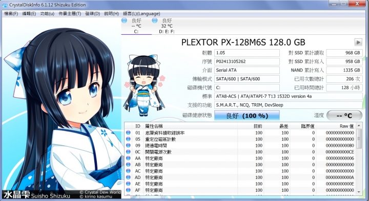Click scroll up arrow of attribute list
The image size is (369, 201).
click(x=359, y=126)
